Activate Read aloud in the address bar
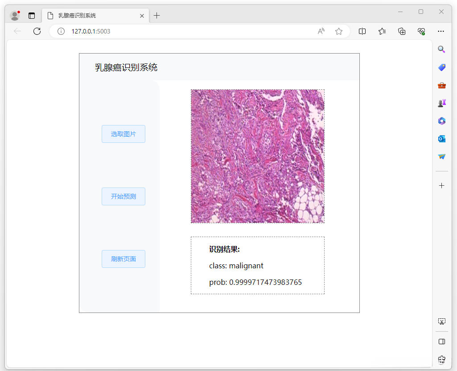Viewport: 457px width, 371px height. point(321,31)
